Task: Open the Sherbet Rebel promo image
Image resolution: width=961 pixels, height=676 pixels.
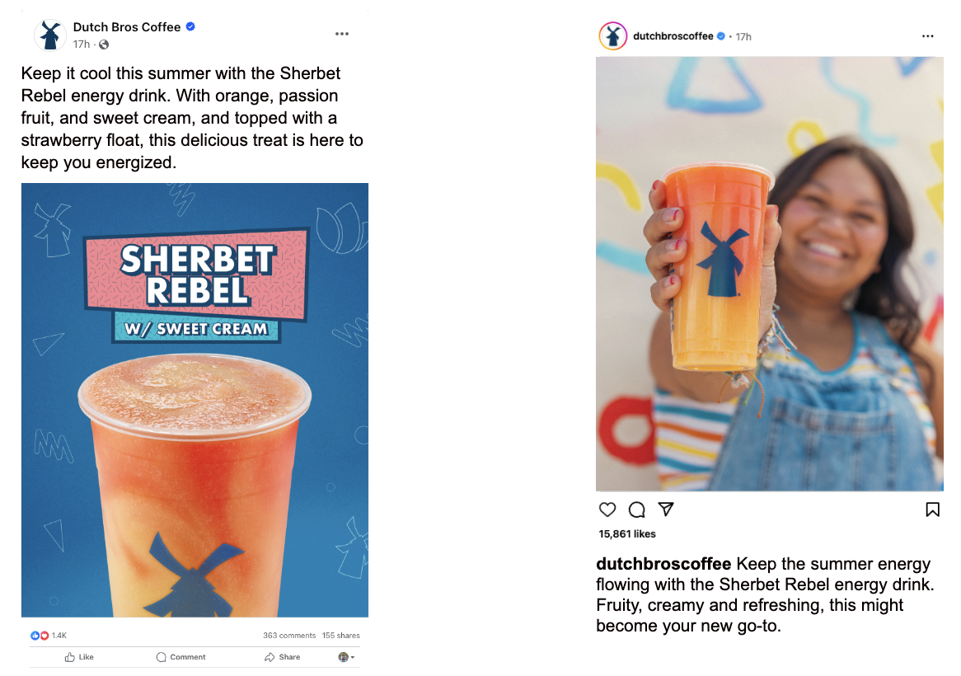Action: pos(195,400)
